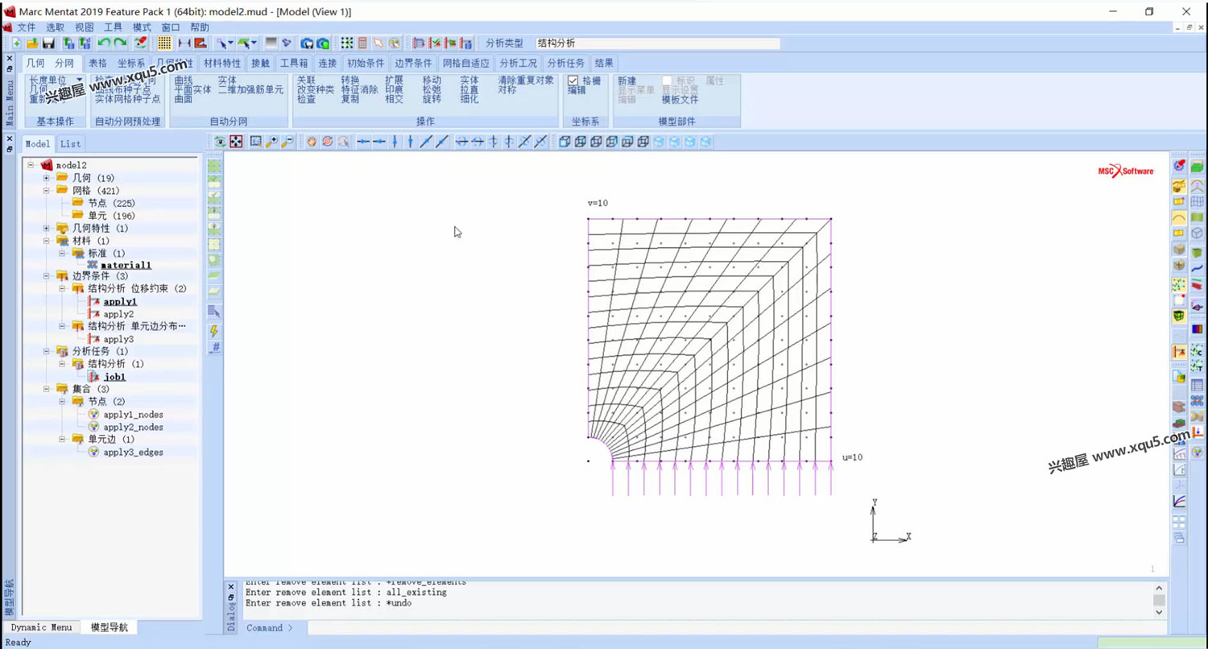Select material1 in the model tree
1208x649 pixels.
tap(126, 265)
